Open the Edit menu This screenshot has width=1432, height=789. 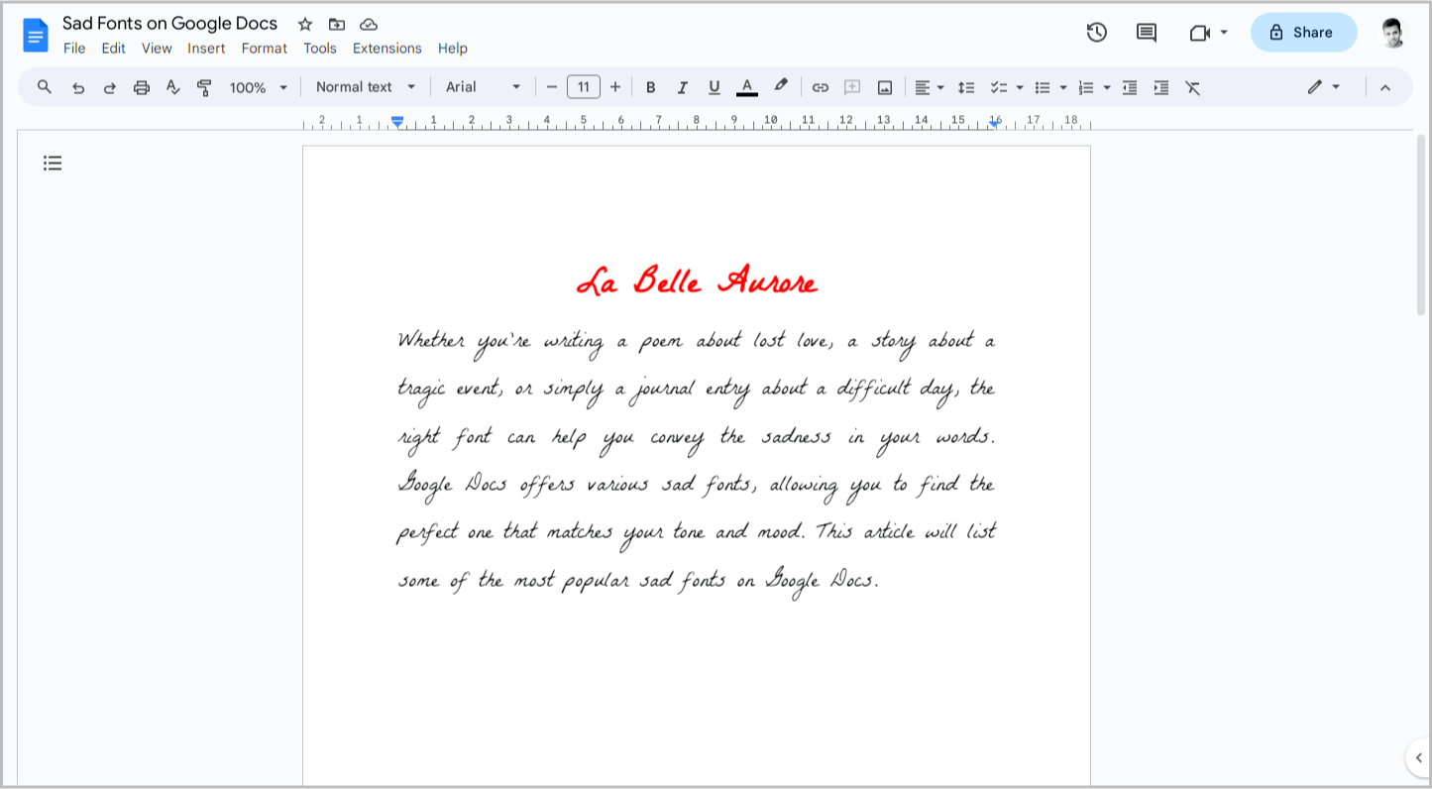click(113, 49)
